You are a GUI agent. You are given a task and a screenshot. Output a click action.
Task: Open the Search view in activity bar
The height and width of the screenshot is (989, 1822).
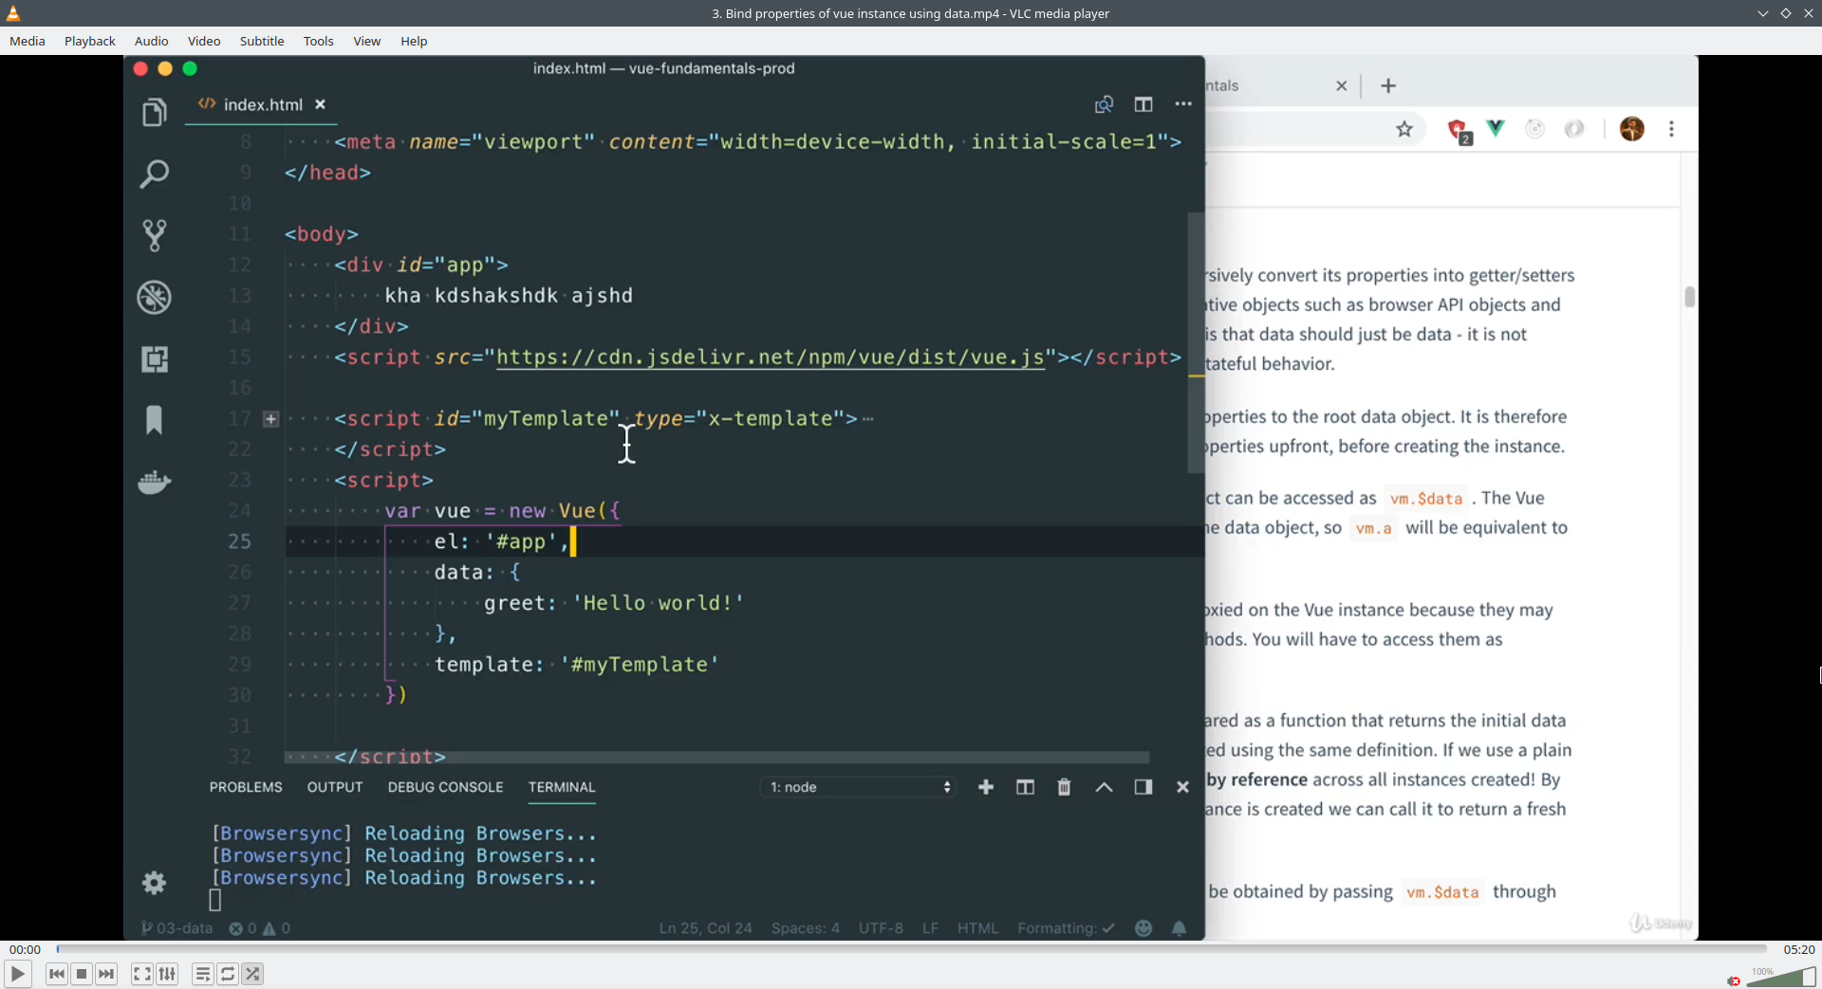click(155, 174)
